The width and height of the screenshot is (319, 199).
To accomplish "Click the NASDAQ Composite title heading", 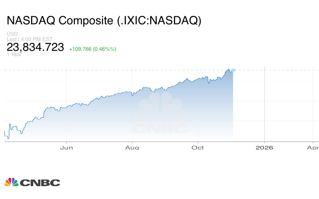I will pyautogui.click(x=104, y=21).
